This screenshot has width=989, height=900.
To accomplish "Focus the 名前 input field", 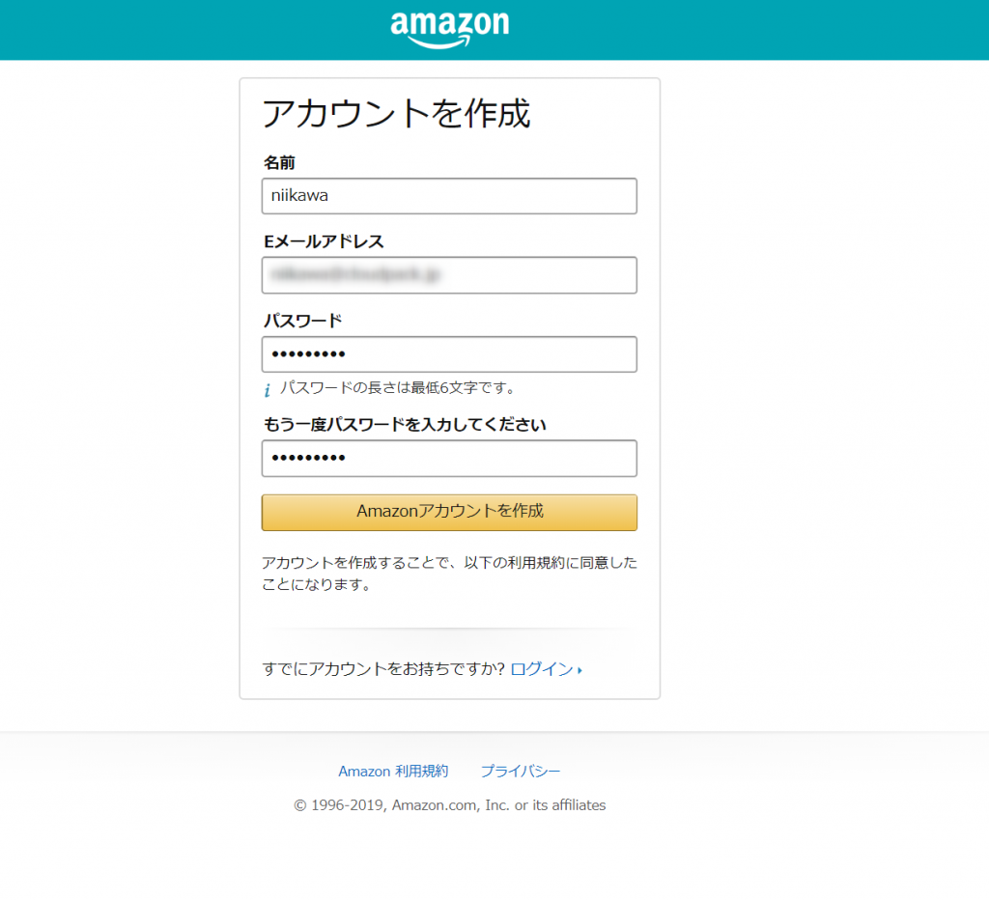I will 449,196.
